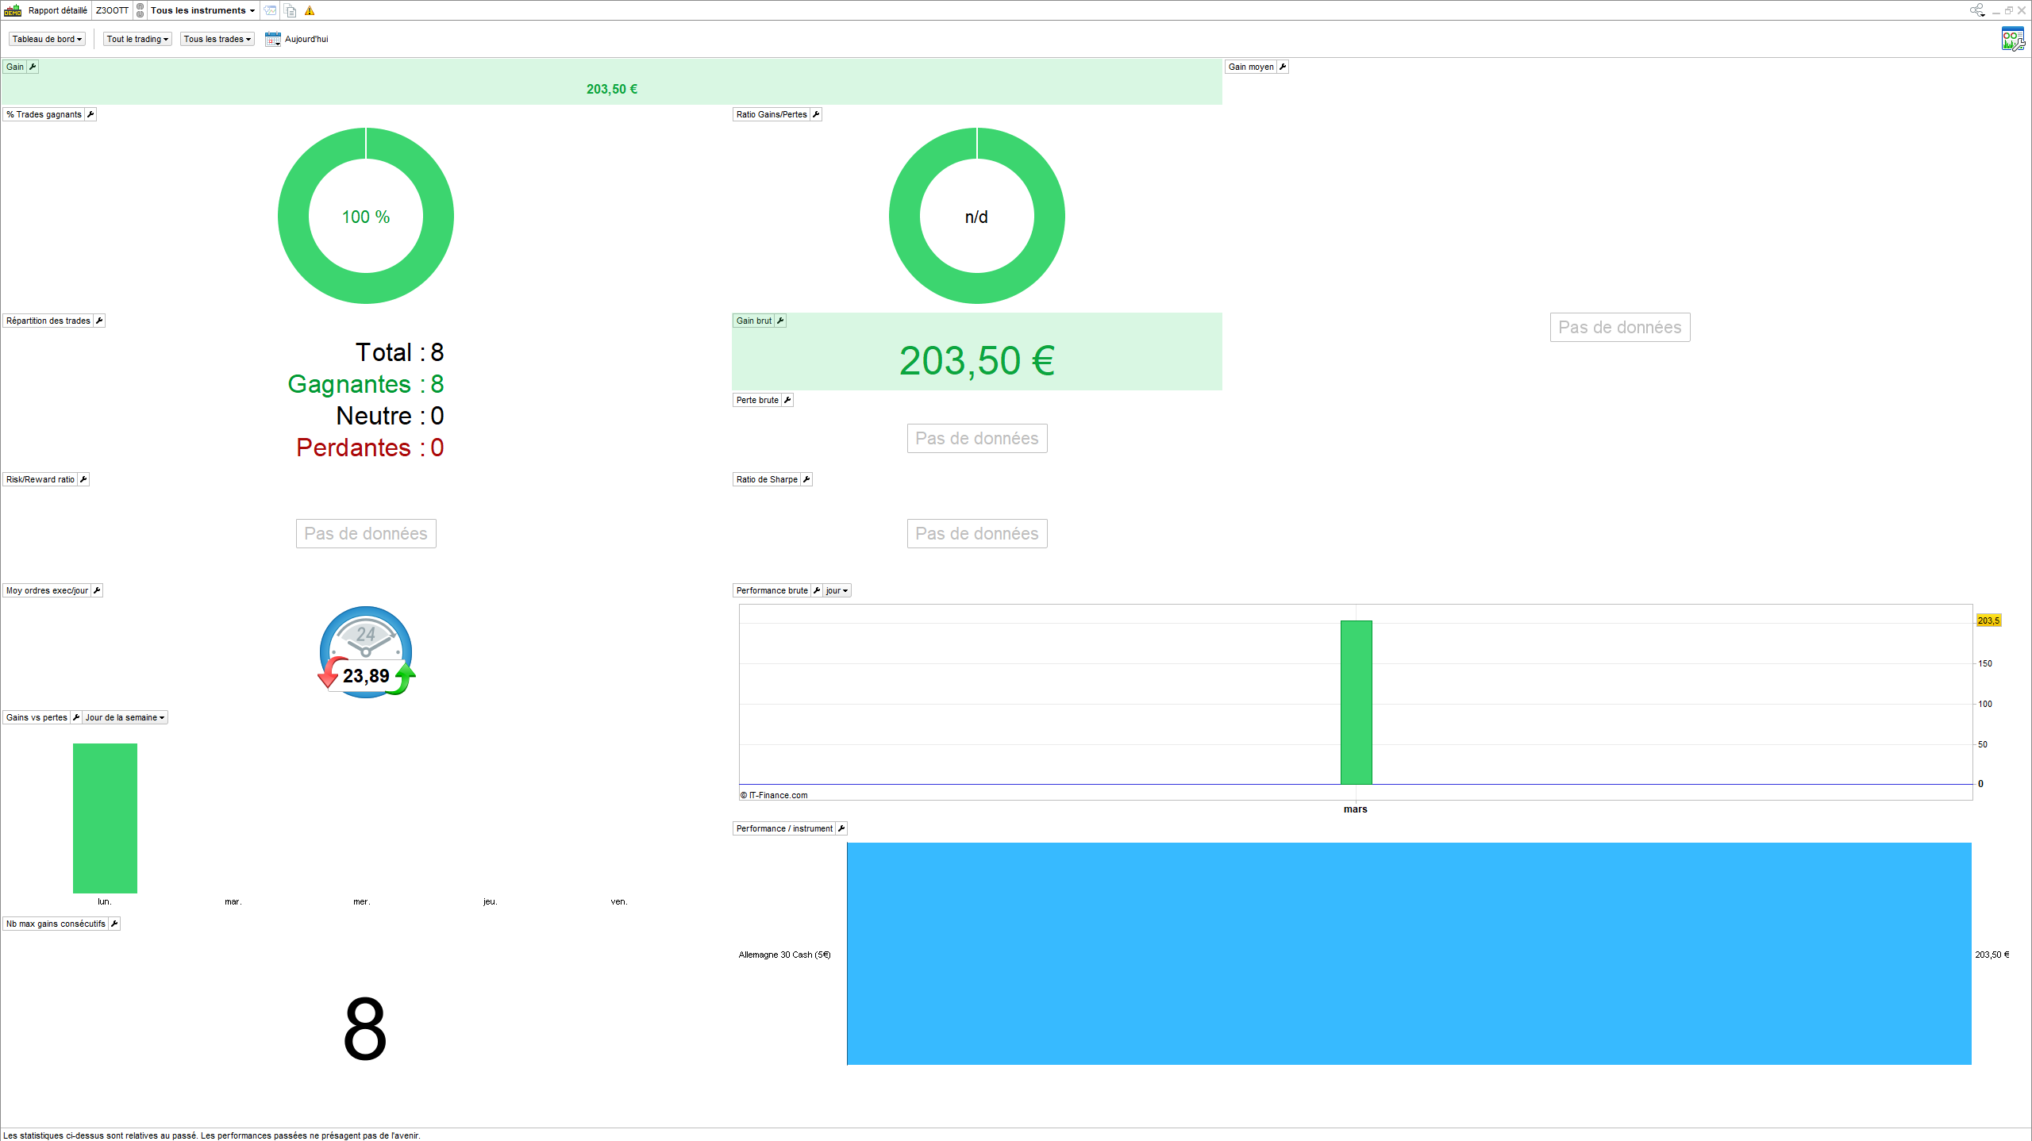The image size is (2032, 1141).
Task: Open settings wrench for Ratio de Sharpe
Action: tap(806, 479)
